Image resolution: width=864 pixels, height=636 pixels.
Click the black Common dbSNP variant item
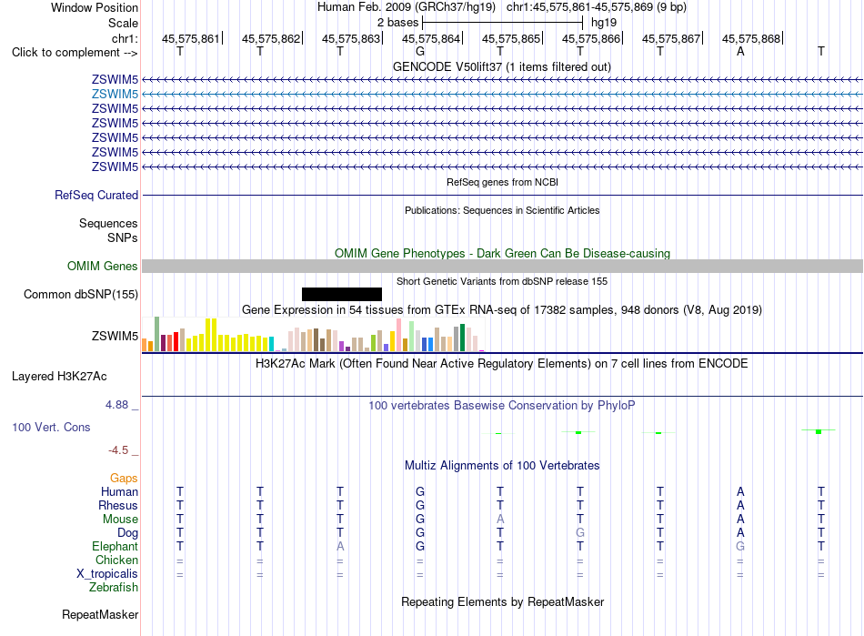coord(342,294)
